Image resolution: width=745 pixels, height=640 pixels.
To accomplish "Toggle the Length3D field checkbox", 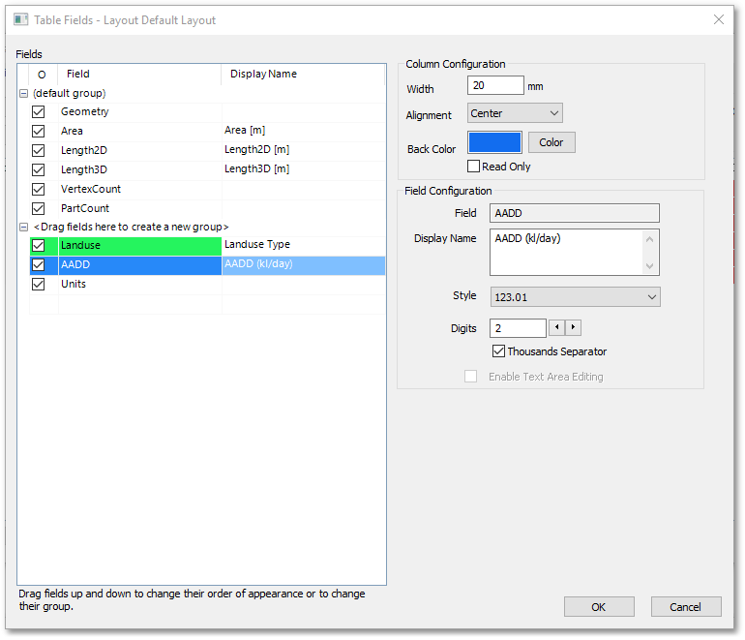I will [39, 169].
